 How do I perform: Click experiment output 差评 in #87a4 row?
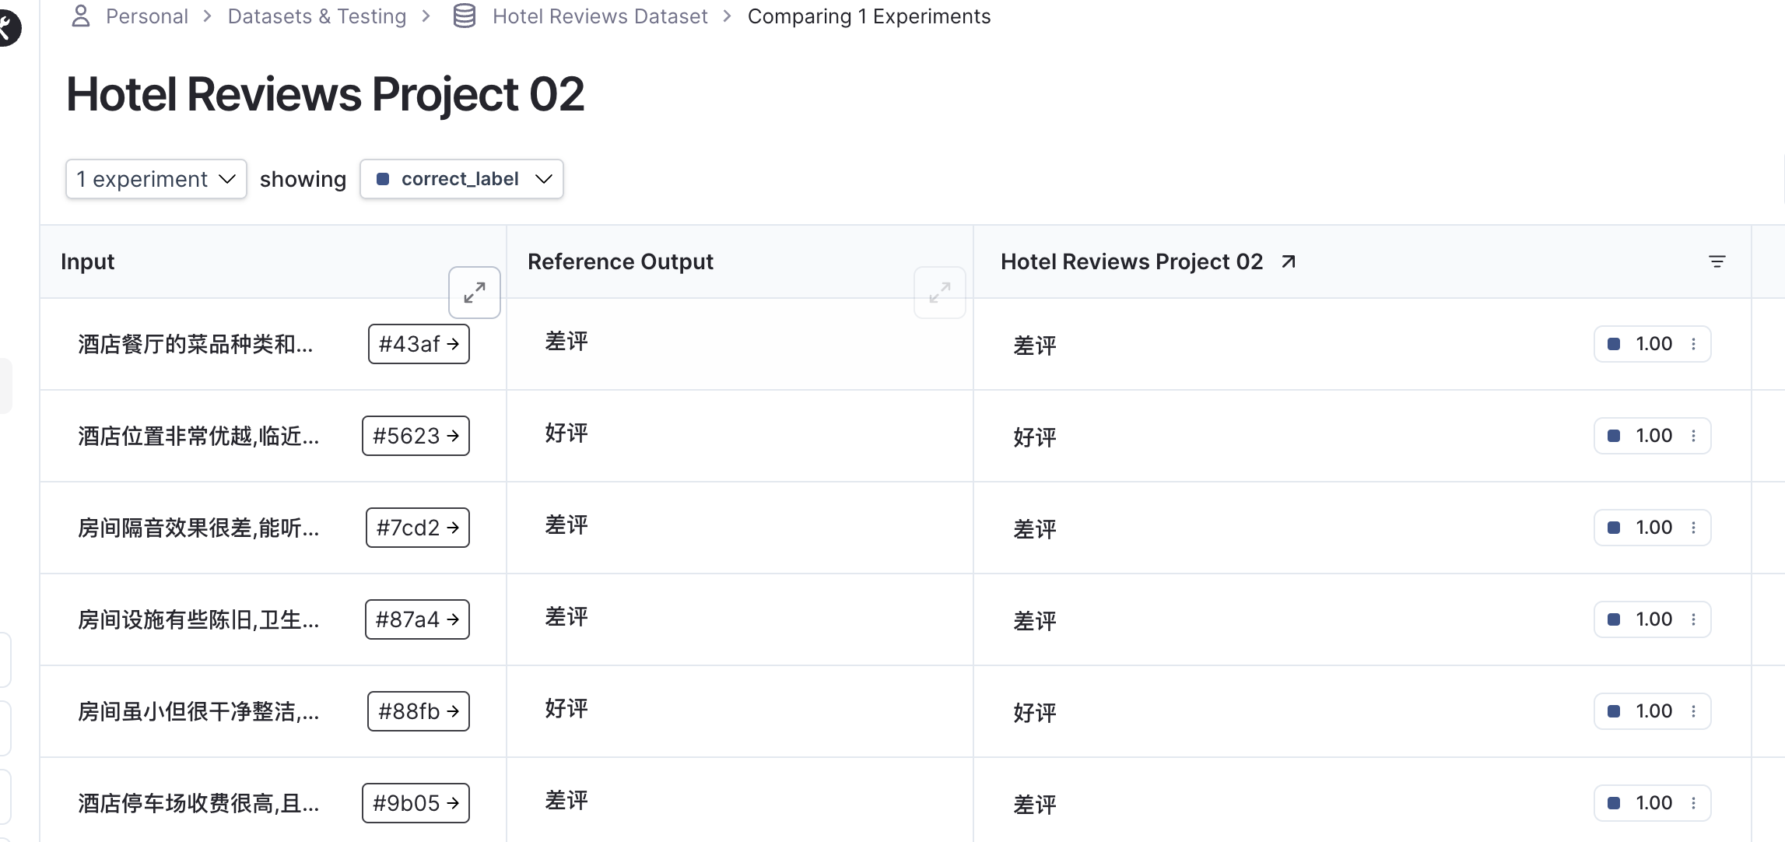1035,622
